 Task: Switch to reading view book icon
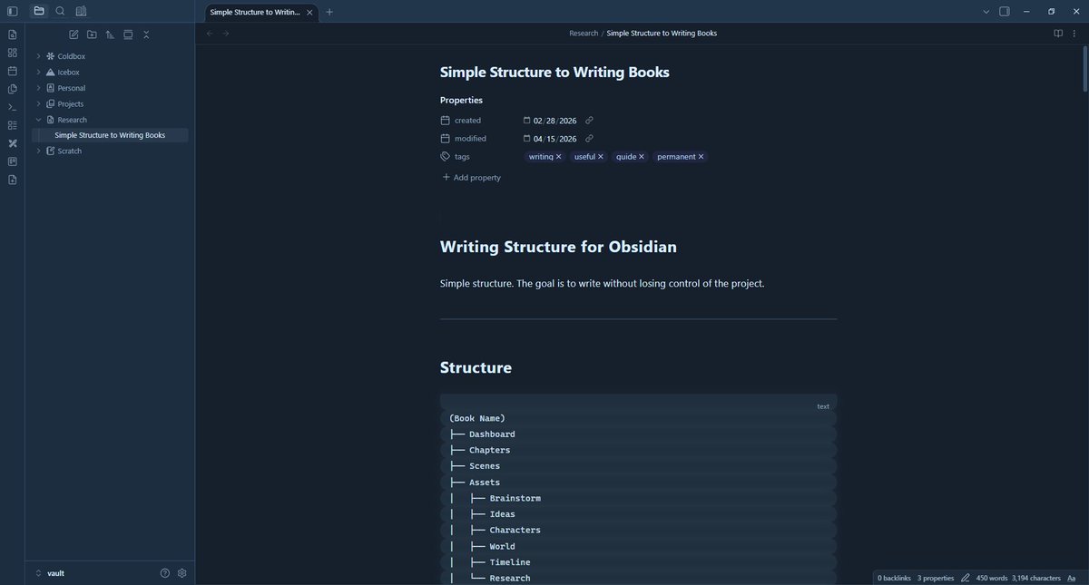point(1058,34)
